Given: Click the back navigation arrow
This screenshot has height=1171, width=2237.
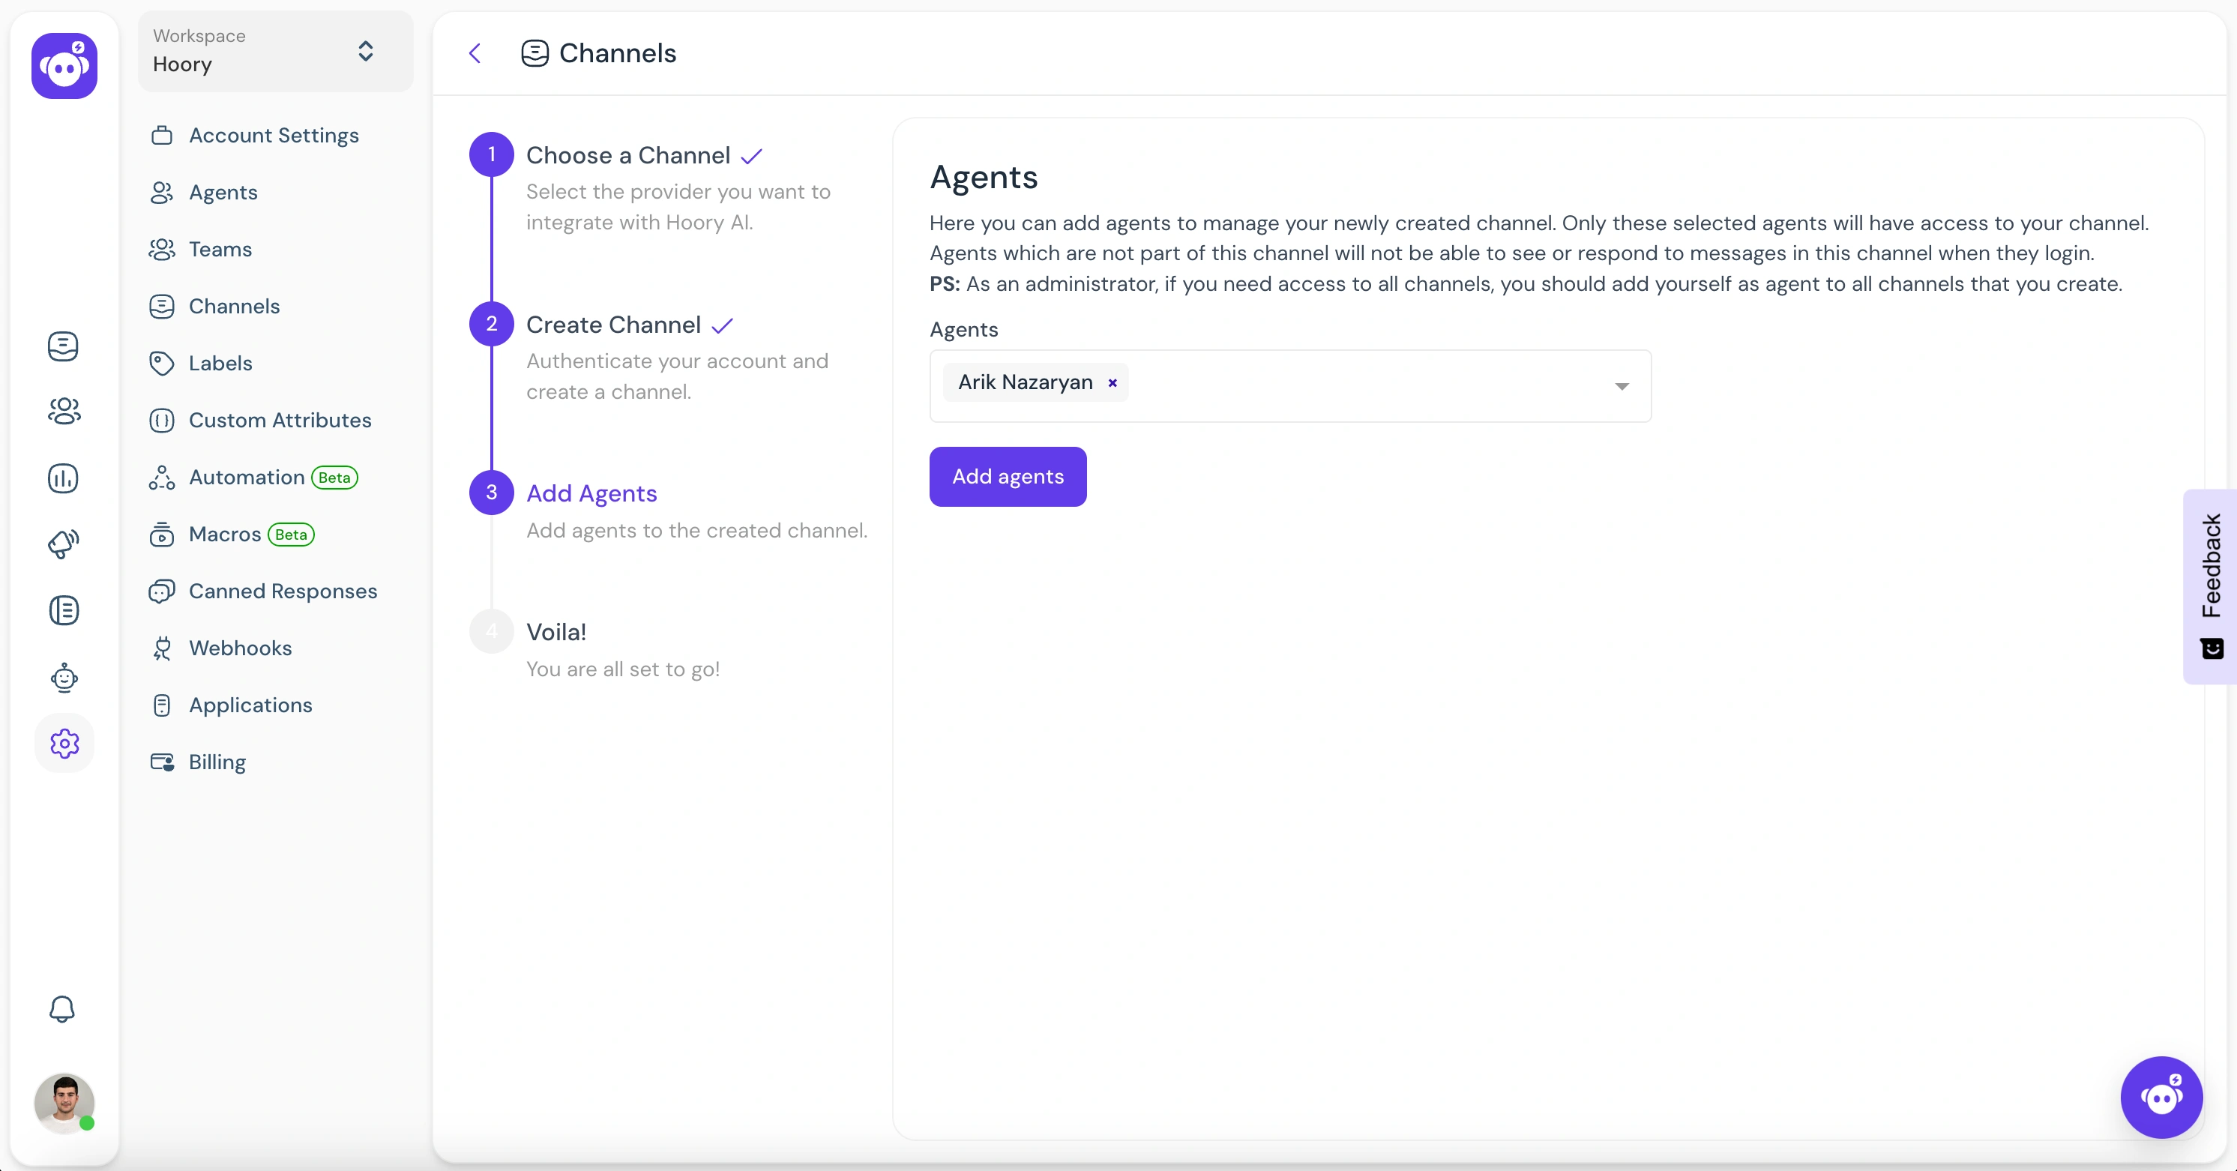Looking at the screenshot, I should 475,53.
